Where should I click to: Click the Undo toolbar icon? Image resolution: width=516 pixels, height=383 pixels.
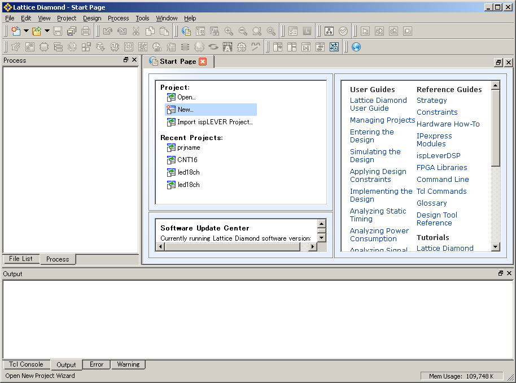coord(108,31)
